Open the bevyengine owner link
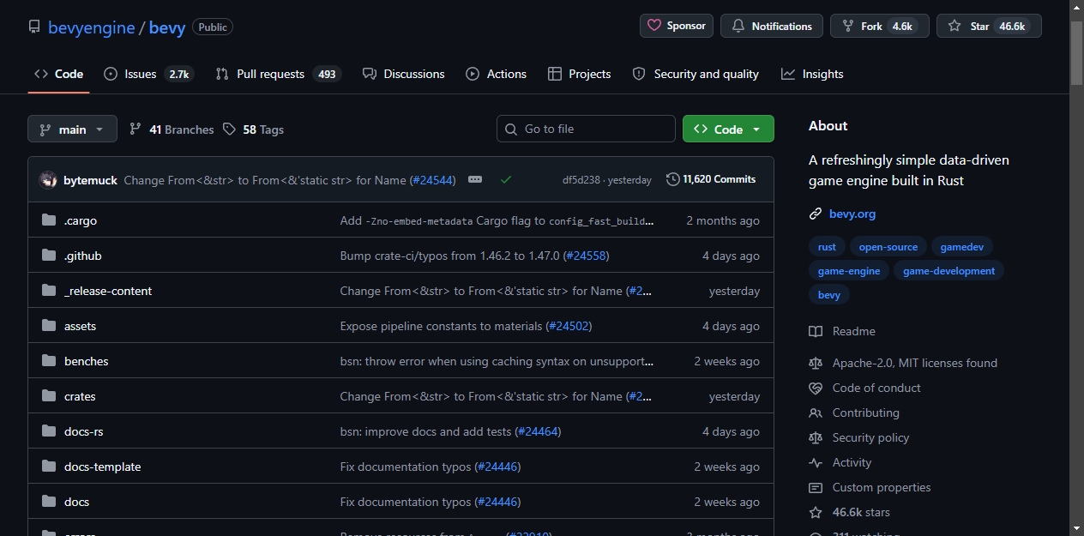Viewport: 1084px width, 536px height. pyautogui.click(x=91, y=27)
